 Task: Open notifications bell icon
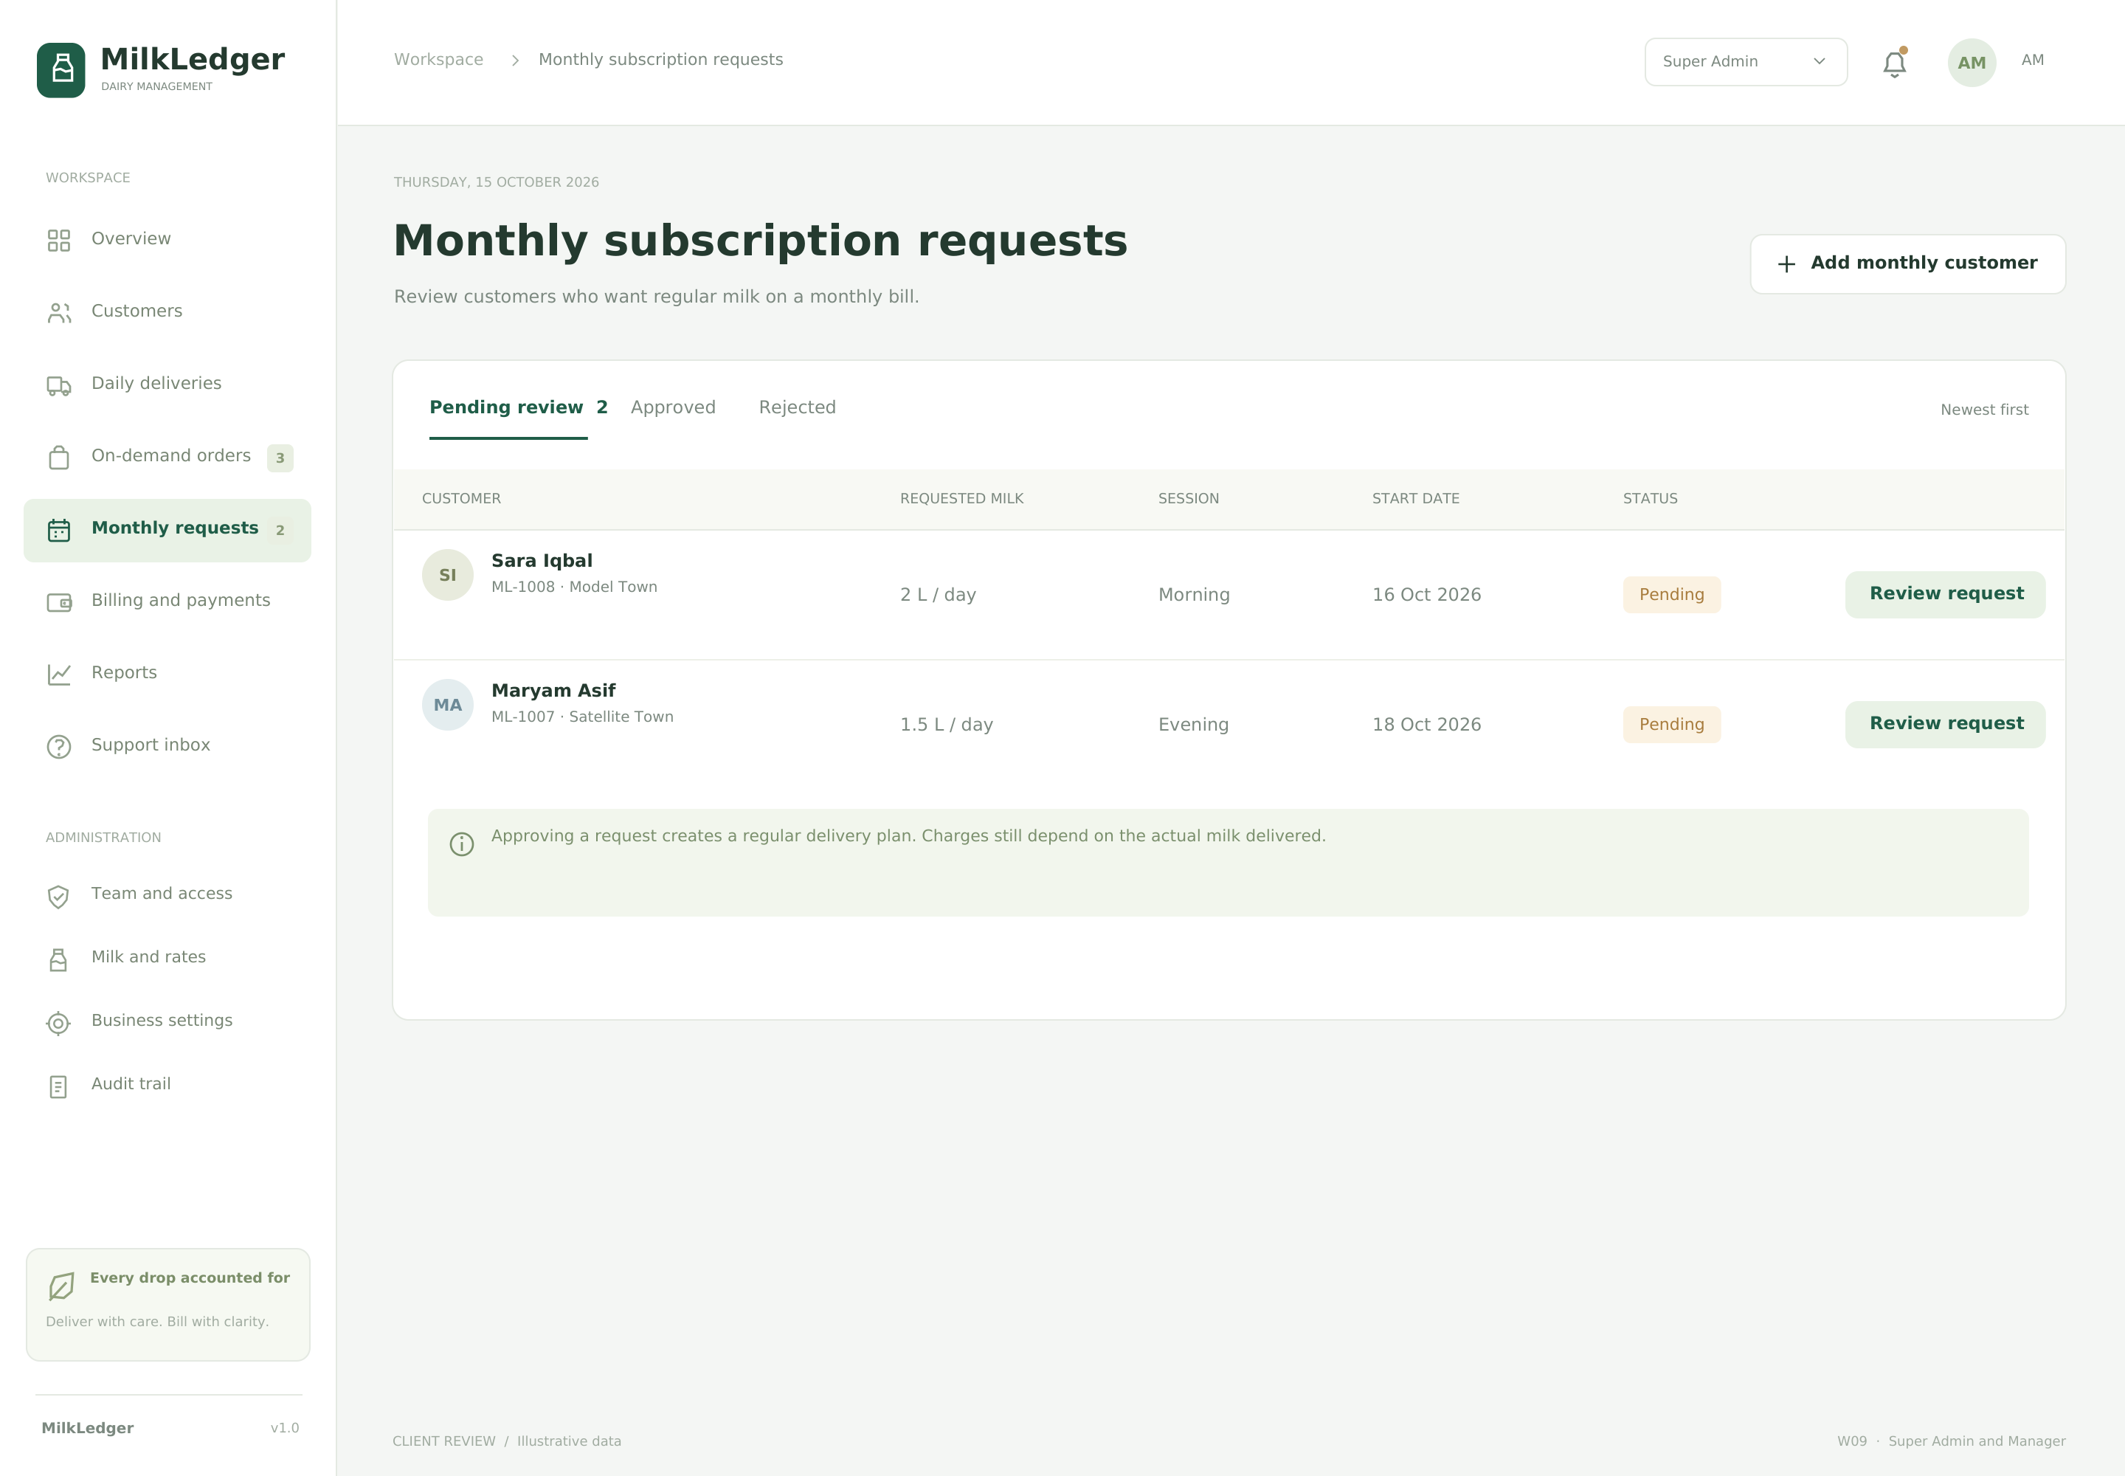(1895, 63)
